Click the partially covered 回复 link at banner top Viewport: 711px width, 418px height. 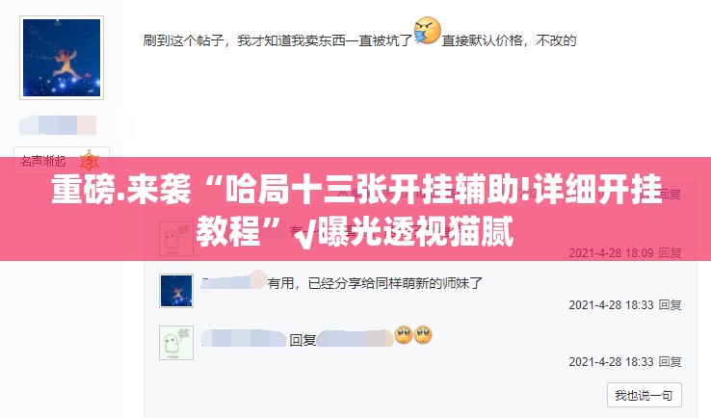[671, 194]
